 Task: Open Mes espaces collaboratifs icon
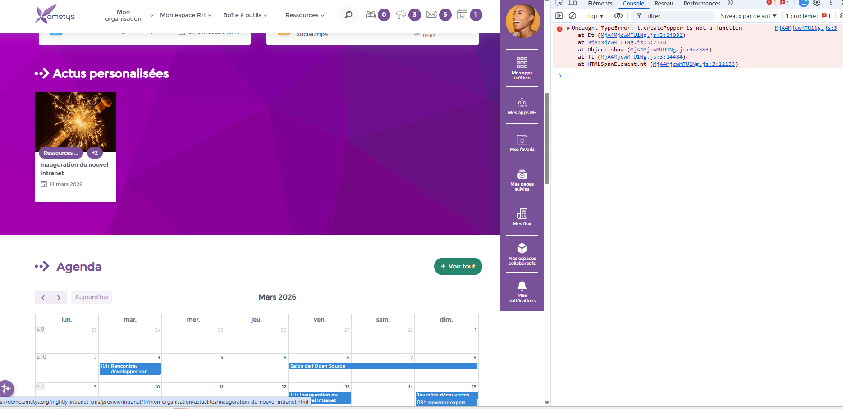[x=522, y=254]
